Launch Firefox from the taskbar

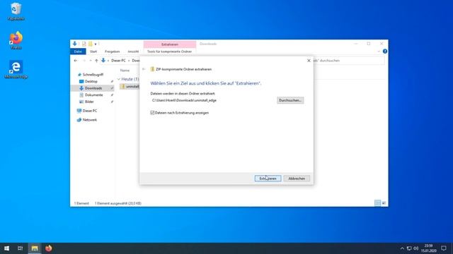tap(49, 248)
